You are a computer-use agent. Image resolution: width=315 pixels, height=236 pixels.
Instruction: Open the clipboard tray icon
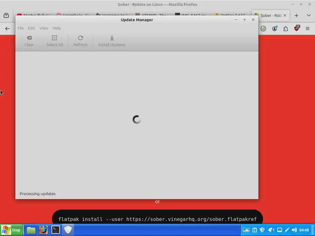[254, 230]
